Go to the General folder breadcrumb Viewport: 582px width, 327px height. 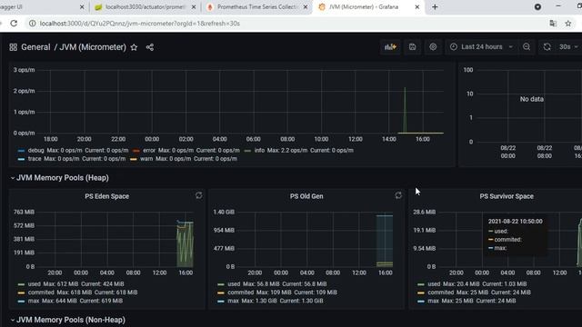[x=35, y=47]
